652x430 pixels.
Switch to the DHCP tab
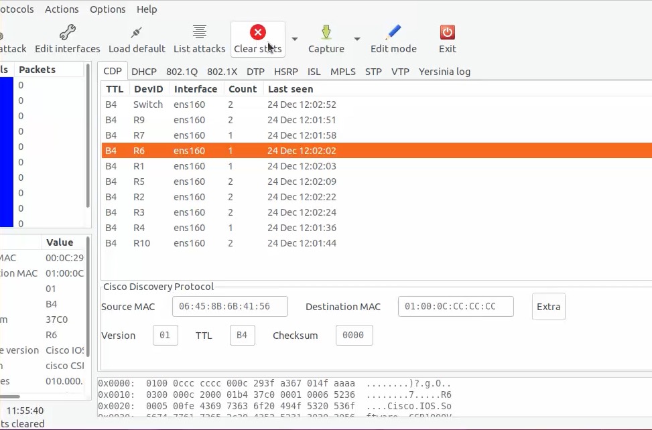144,72
